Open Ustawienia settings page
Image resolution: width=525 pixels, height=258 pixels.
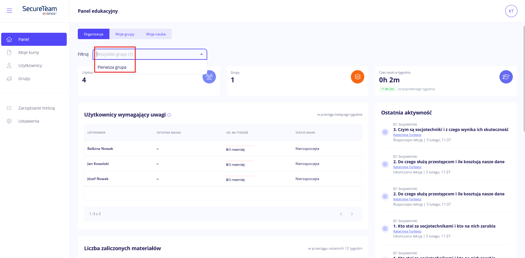click(29, 121)
